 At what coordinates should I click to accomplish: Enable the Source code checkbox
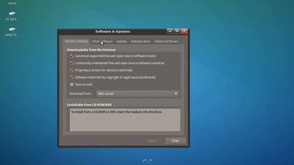[x=72, y=84]
